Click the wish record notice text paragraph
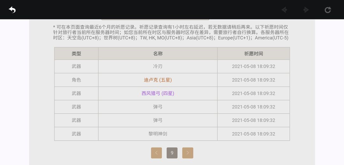Viewport: 344px width, 165px height. [x=171, y=32]
